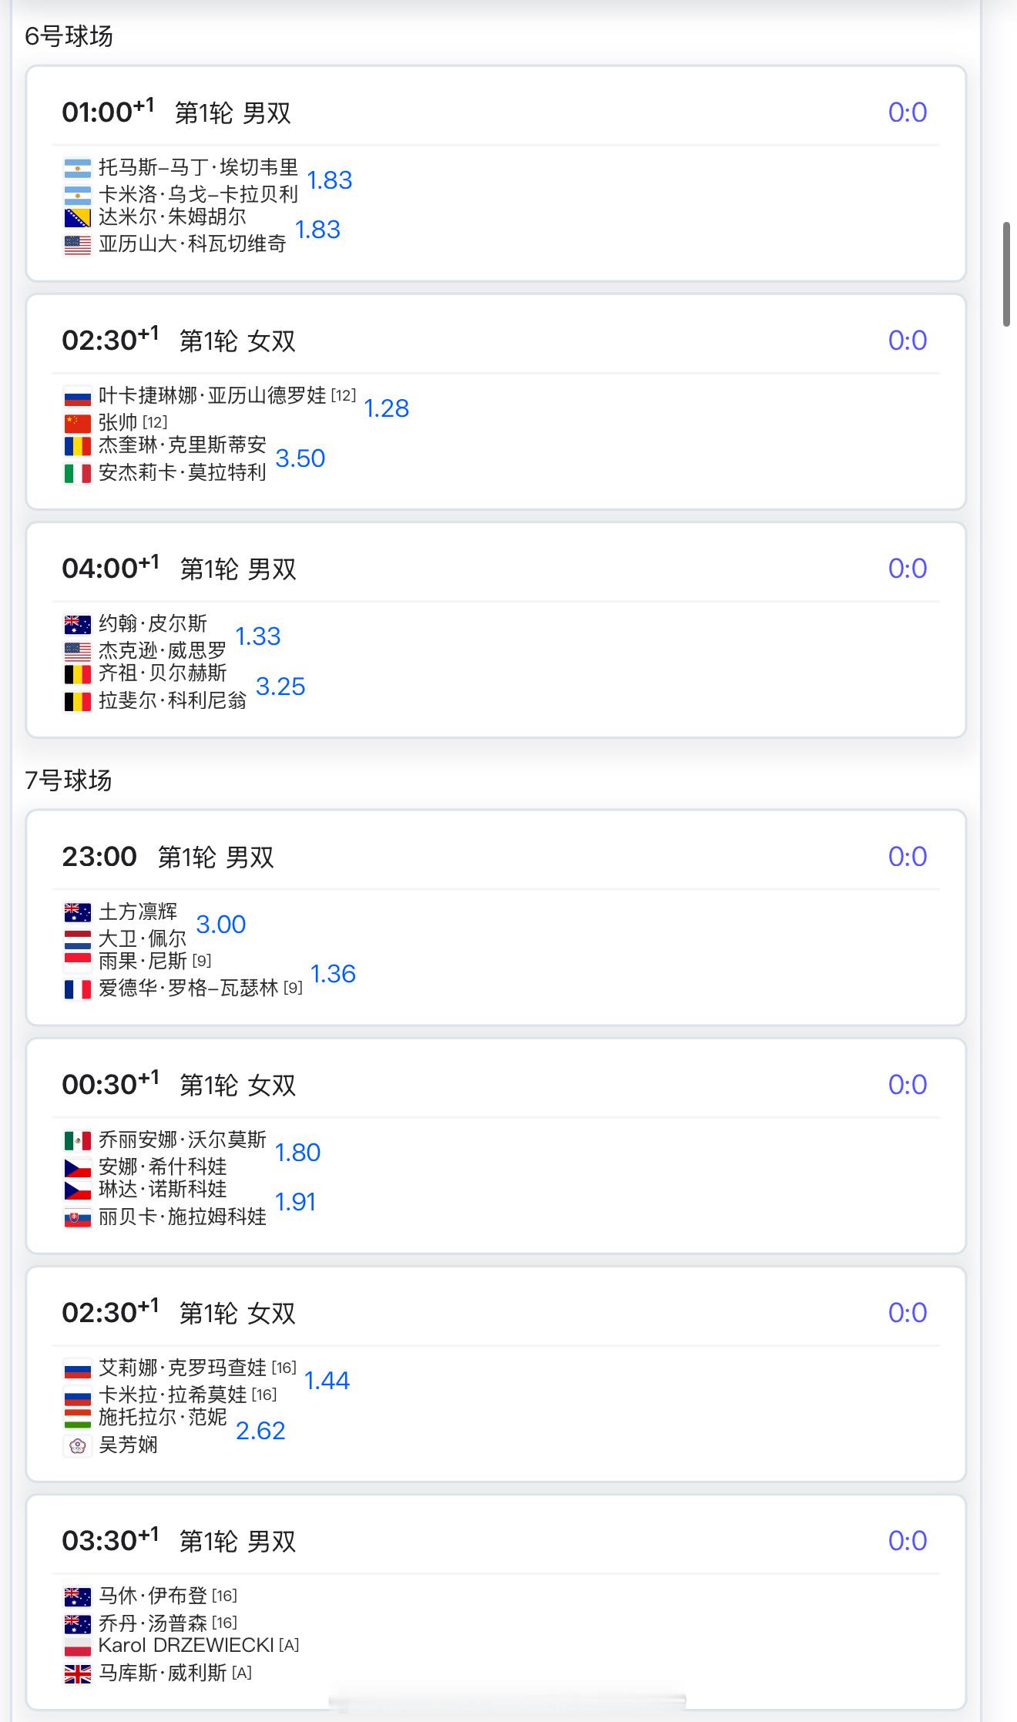Select odds 1.28 for 亚历山德罗娃 and 张帅
This screenshot has width=1017, height=1722.
tap(386, 408)
